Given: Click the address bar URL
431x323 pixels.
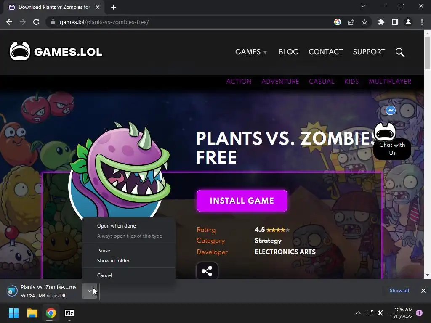Looking at the screenshot, I should pyautogui.click(x=104, y=22).
